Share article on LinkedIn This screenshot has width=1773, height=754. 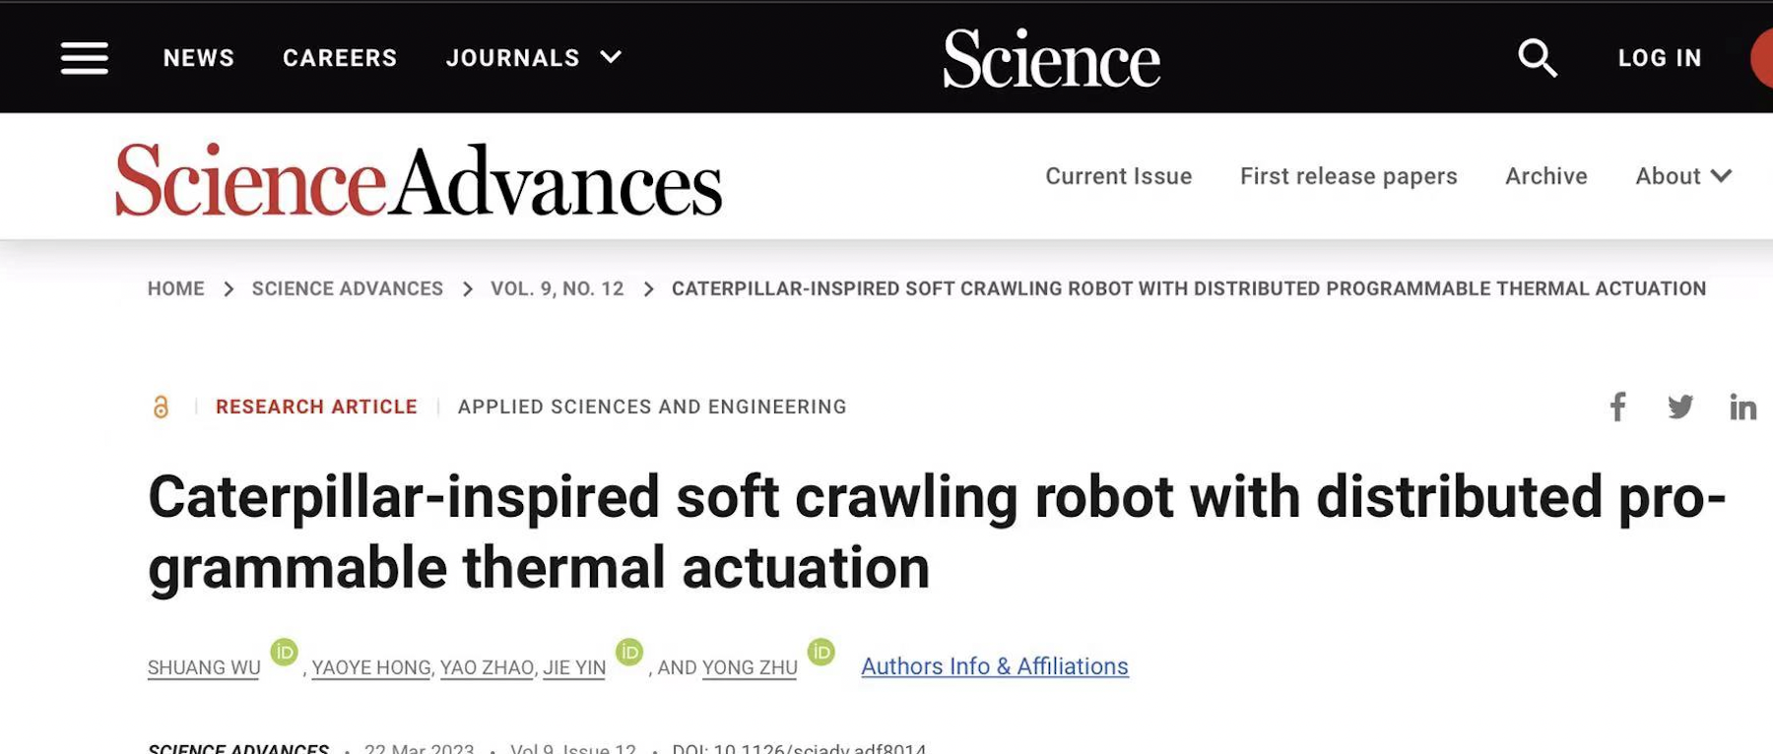(x=1742, y=407)
